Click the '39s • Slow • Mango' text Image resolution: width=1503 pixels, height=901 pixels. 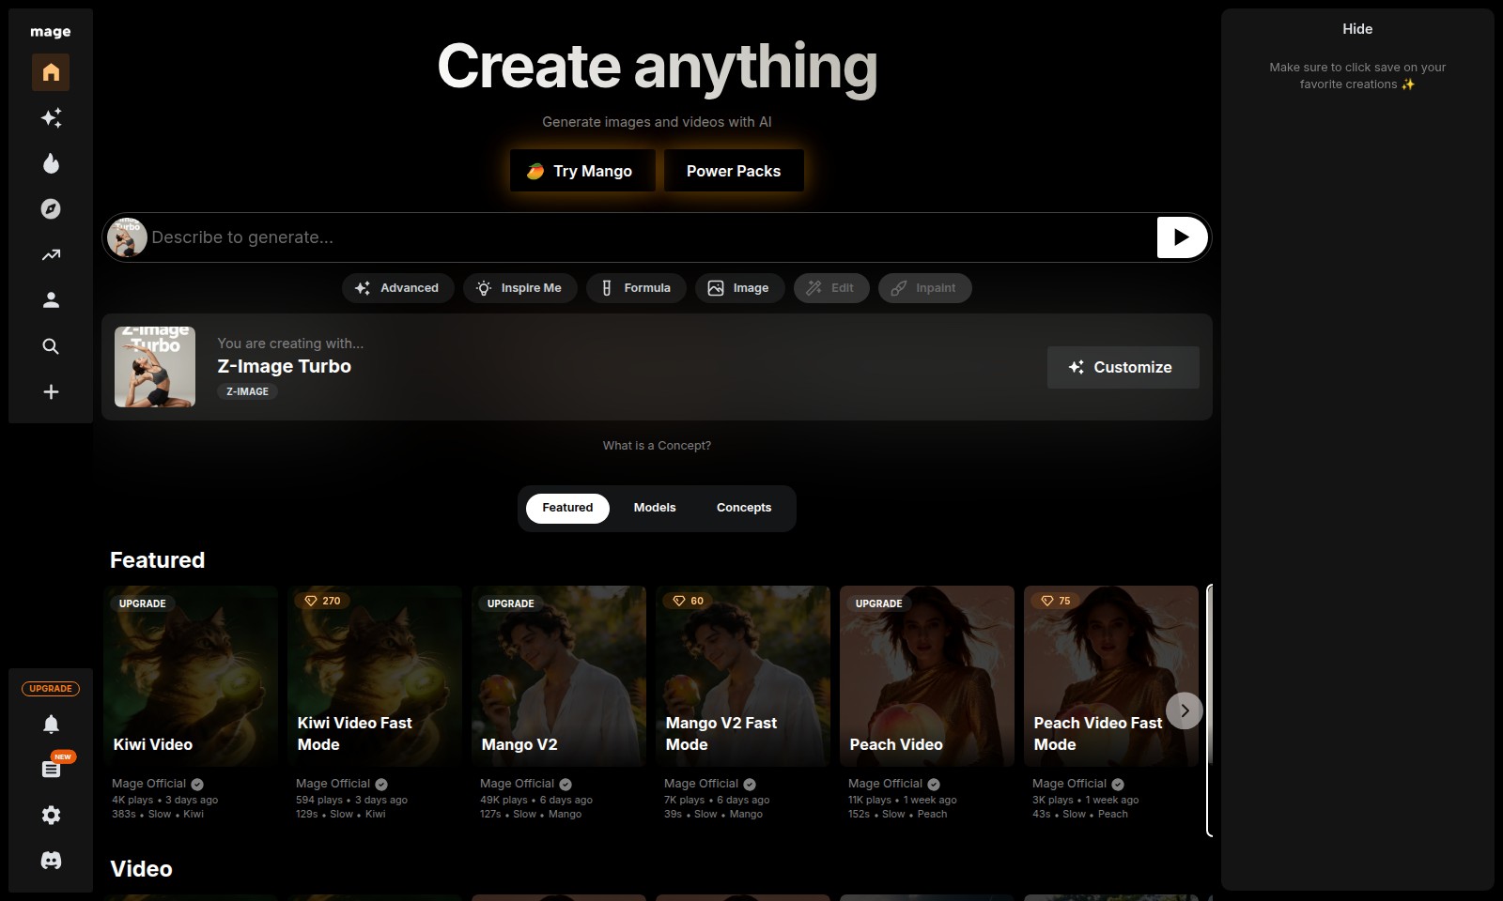coord(713,814)
